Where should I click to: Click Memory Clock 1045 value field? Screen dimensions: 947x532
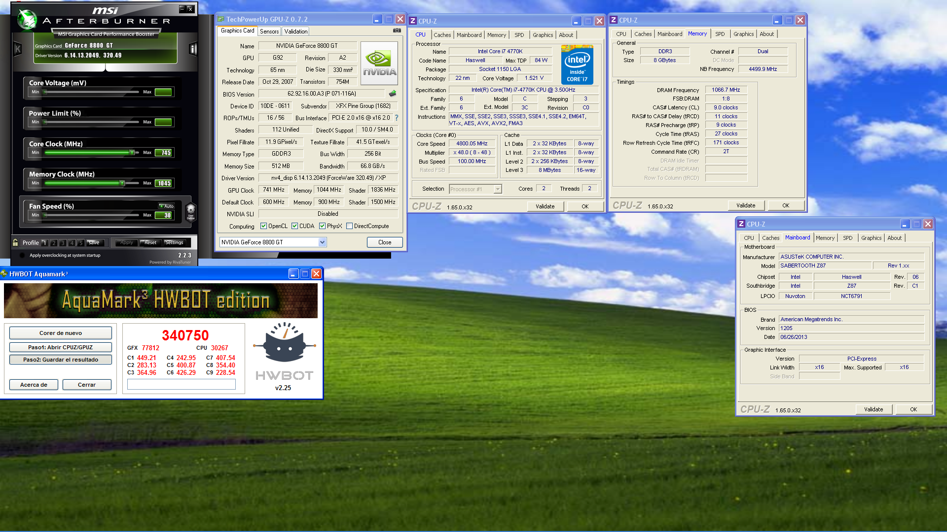163,183
